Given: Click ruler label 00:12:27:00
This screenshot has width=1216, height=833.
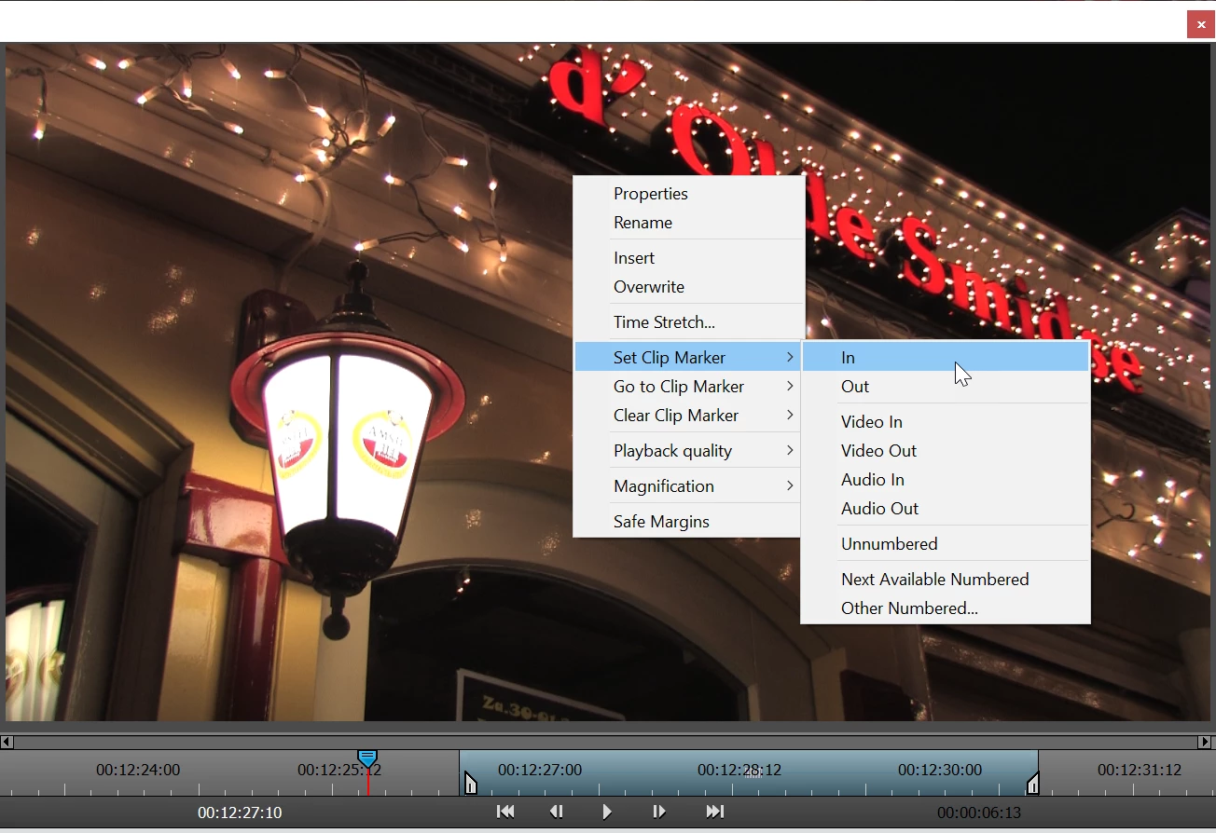Looking at the screenshot, I should pos(540,771).
